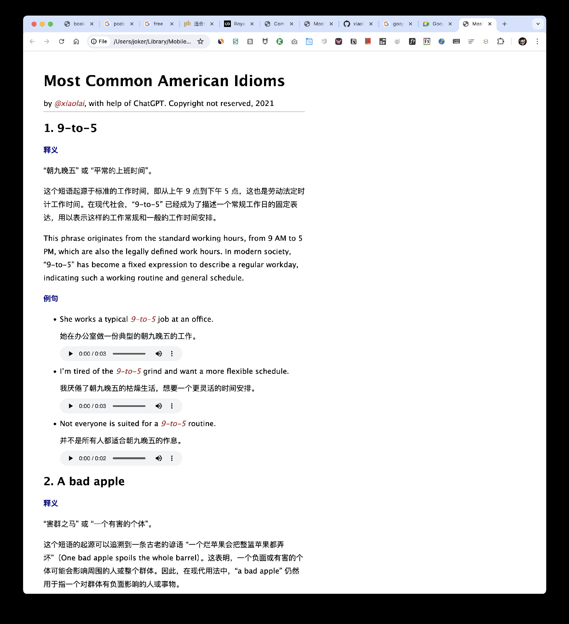Click the camera screenshot extension icon
Viewport: 569px width, 624px height.
[x=294, y=41]
